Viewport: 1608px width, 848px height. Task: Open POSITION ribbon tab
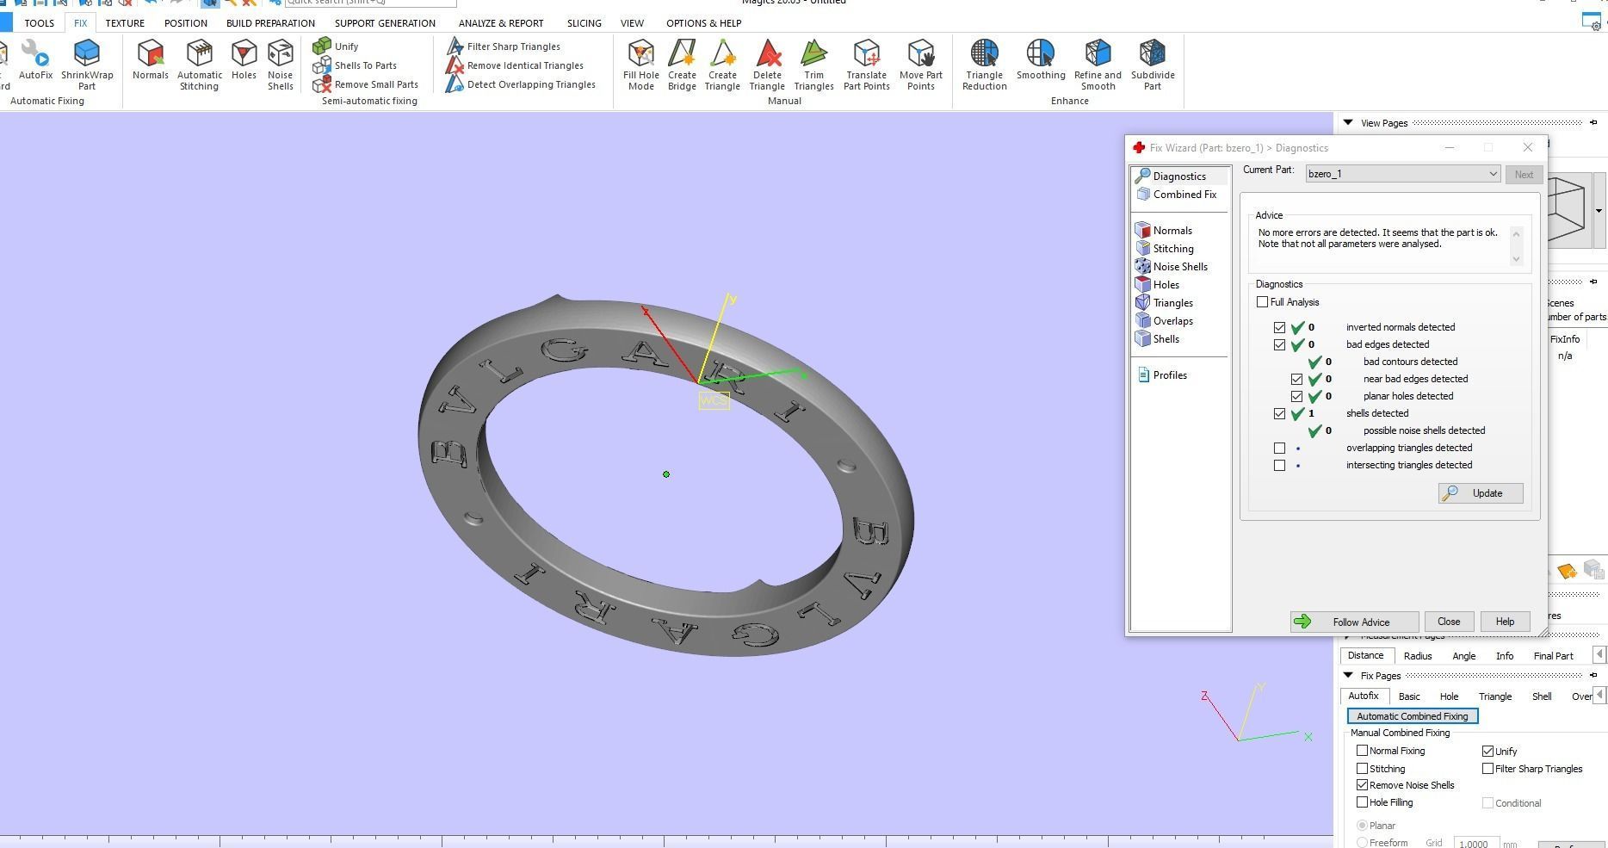point(186,23)
